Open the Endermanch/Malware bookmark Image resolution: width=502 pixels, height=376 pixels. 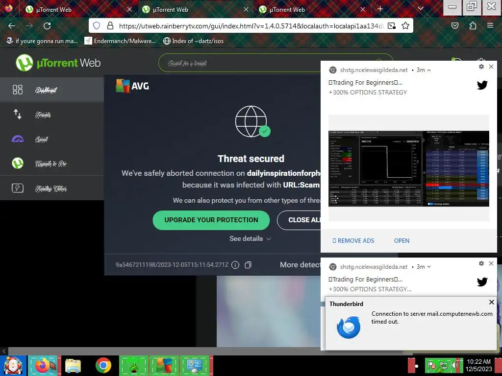click(x=121, y=41)
